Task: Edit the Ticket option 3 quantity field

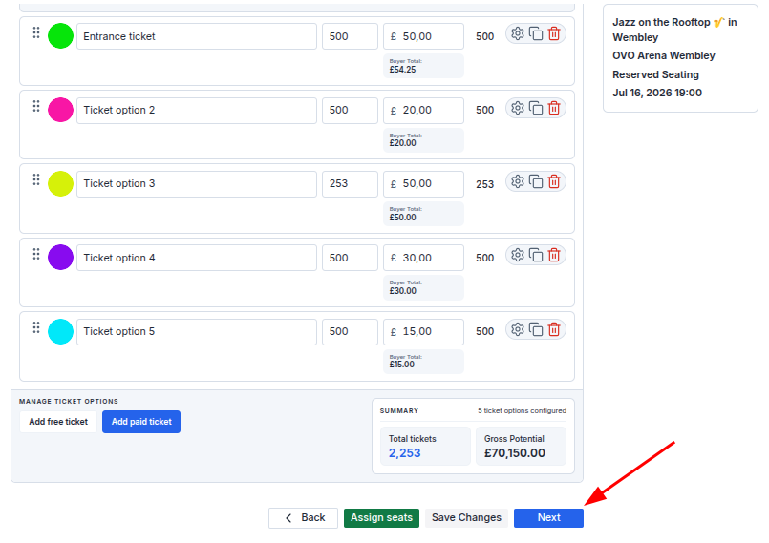Action: [350, 184]
